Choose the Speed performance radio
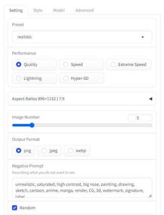 [82, 64]
